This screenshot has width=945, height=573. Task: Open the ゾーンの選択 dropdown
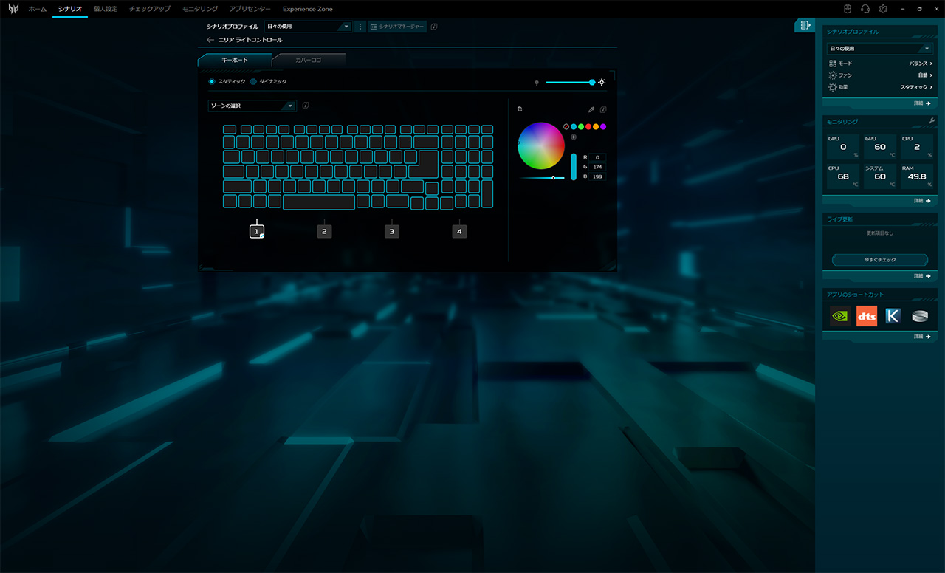(x=252, y=106)
